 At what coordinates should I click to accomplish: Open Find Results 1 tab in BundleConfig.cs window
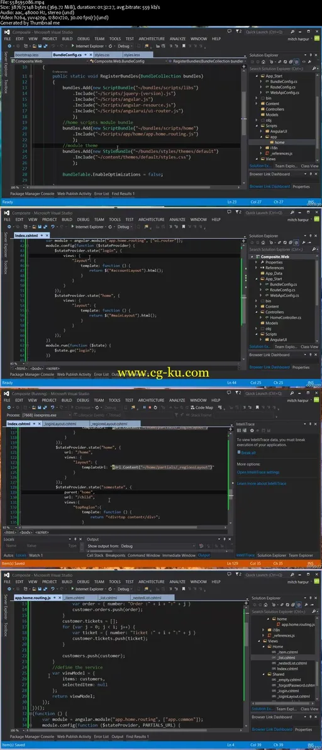tap(123, 194)
